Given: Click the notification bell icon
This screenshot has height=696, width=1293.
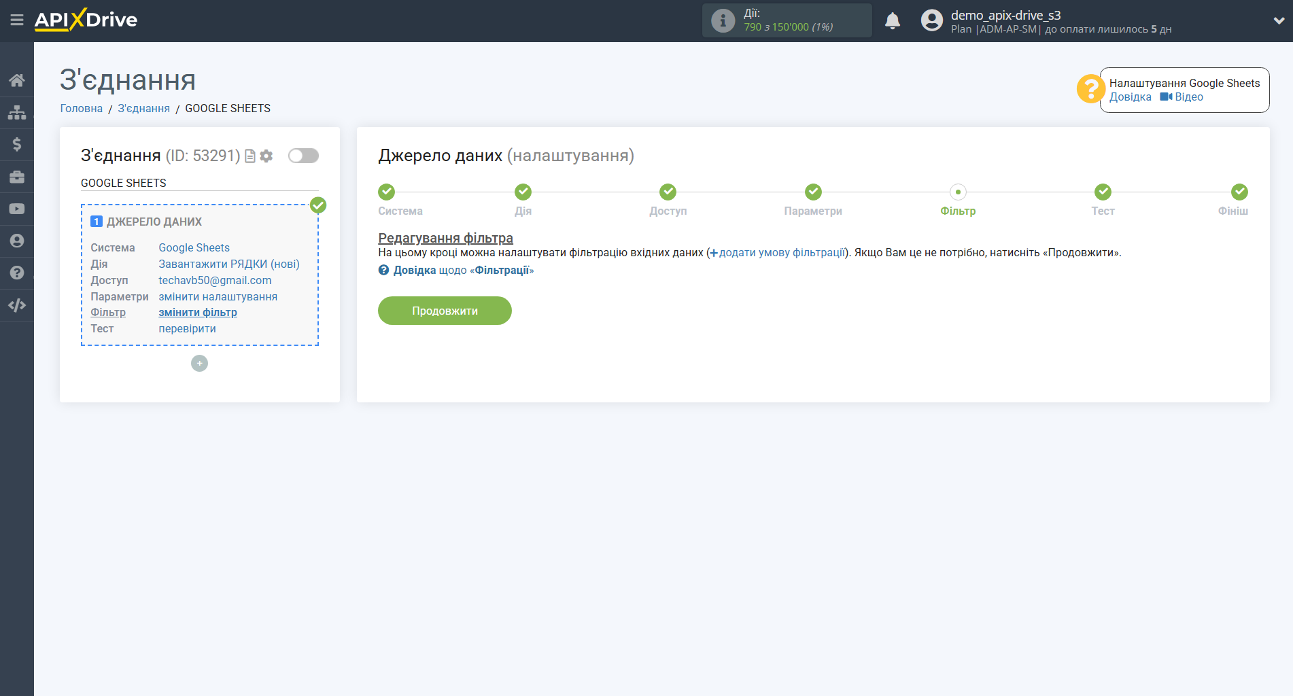Looking at the screenshot, I should 893,21.
